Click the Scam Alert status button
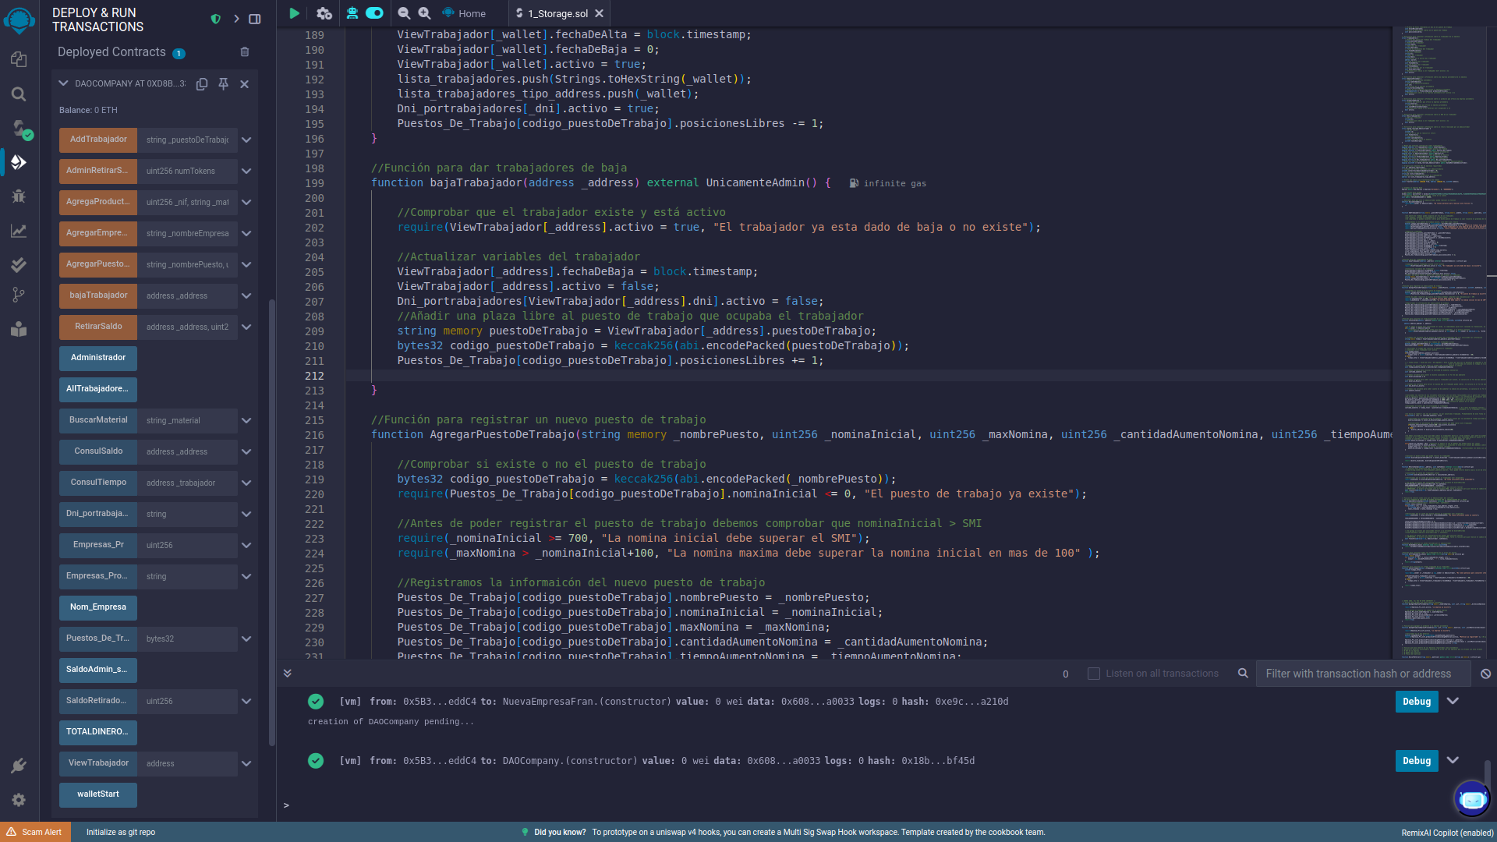Screen dimensions: 1497x842 (x=35, y=832)
